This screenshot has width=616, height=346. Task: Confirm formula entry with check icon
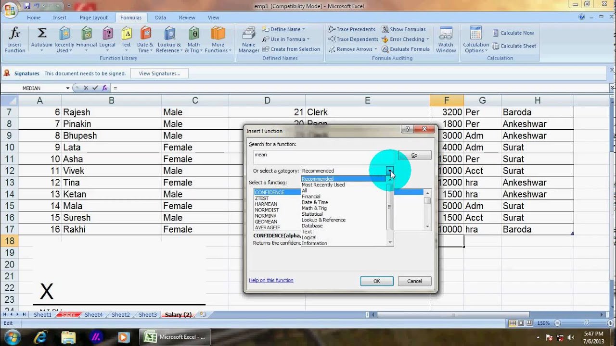pyautogui.click(x=95, y=88)
